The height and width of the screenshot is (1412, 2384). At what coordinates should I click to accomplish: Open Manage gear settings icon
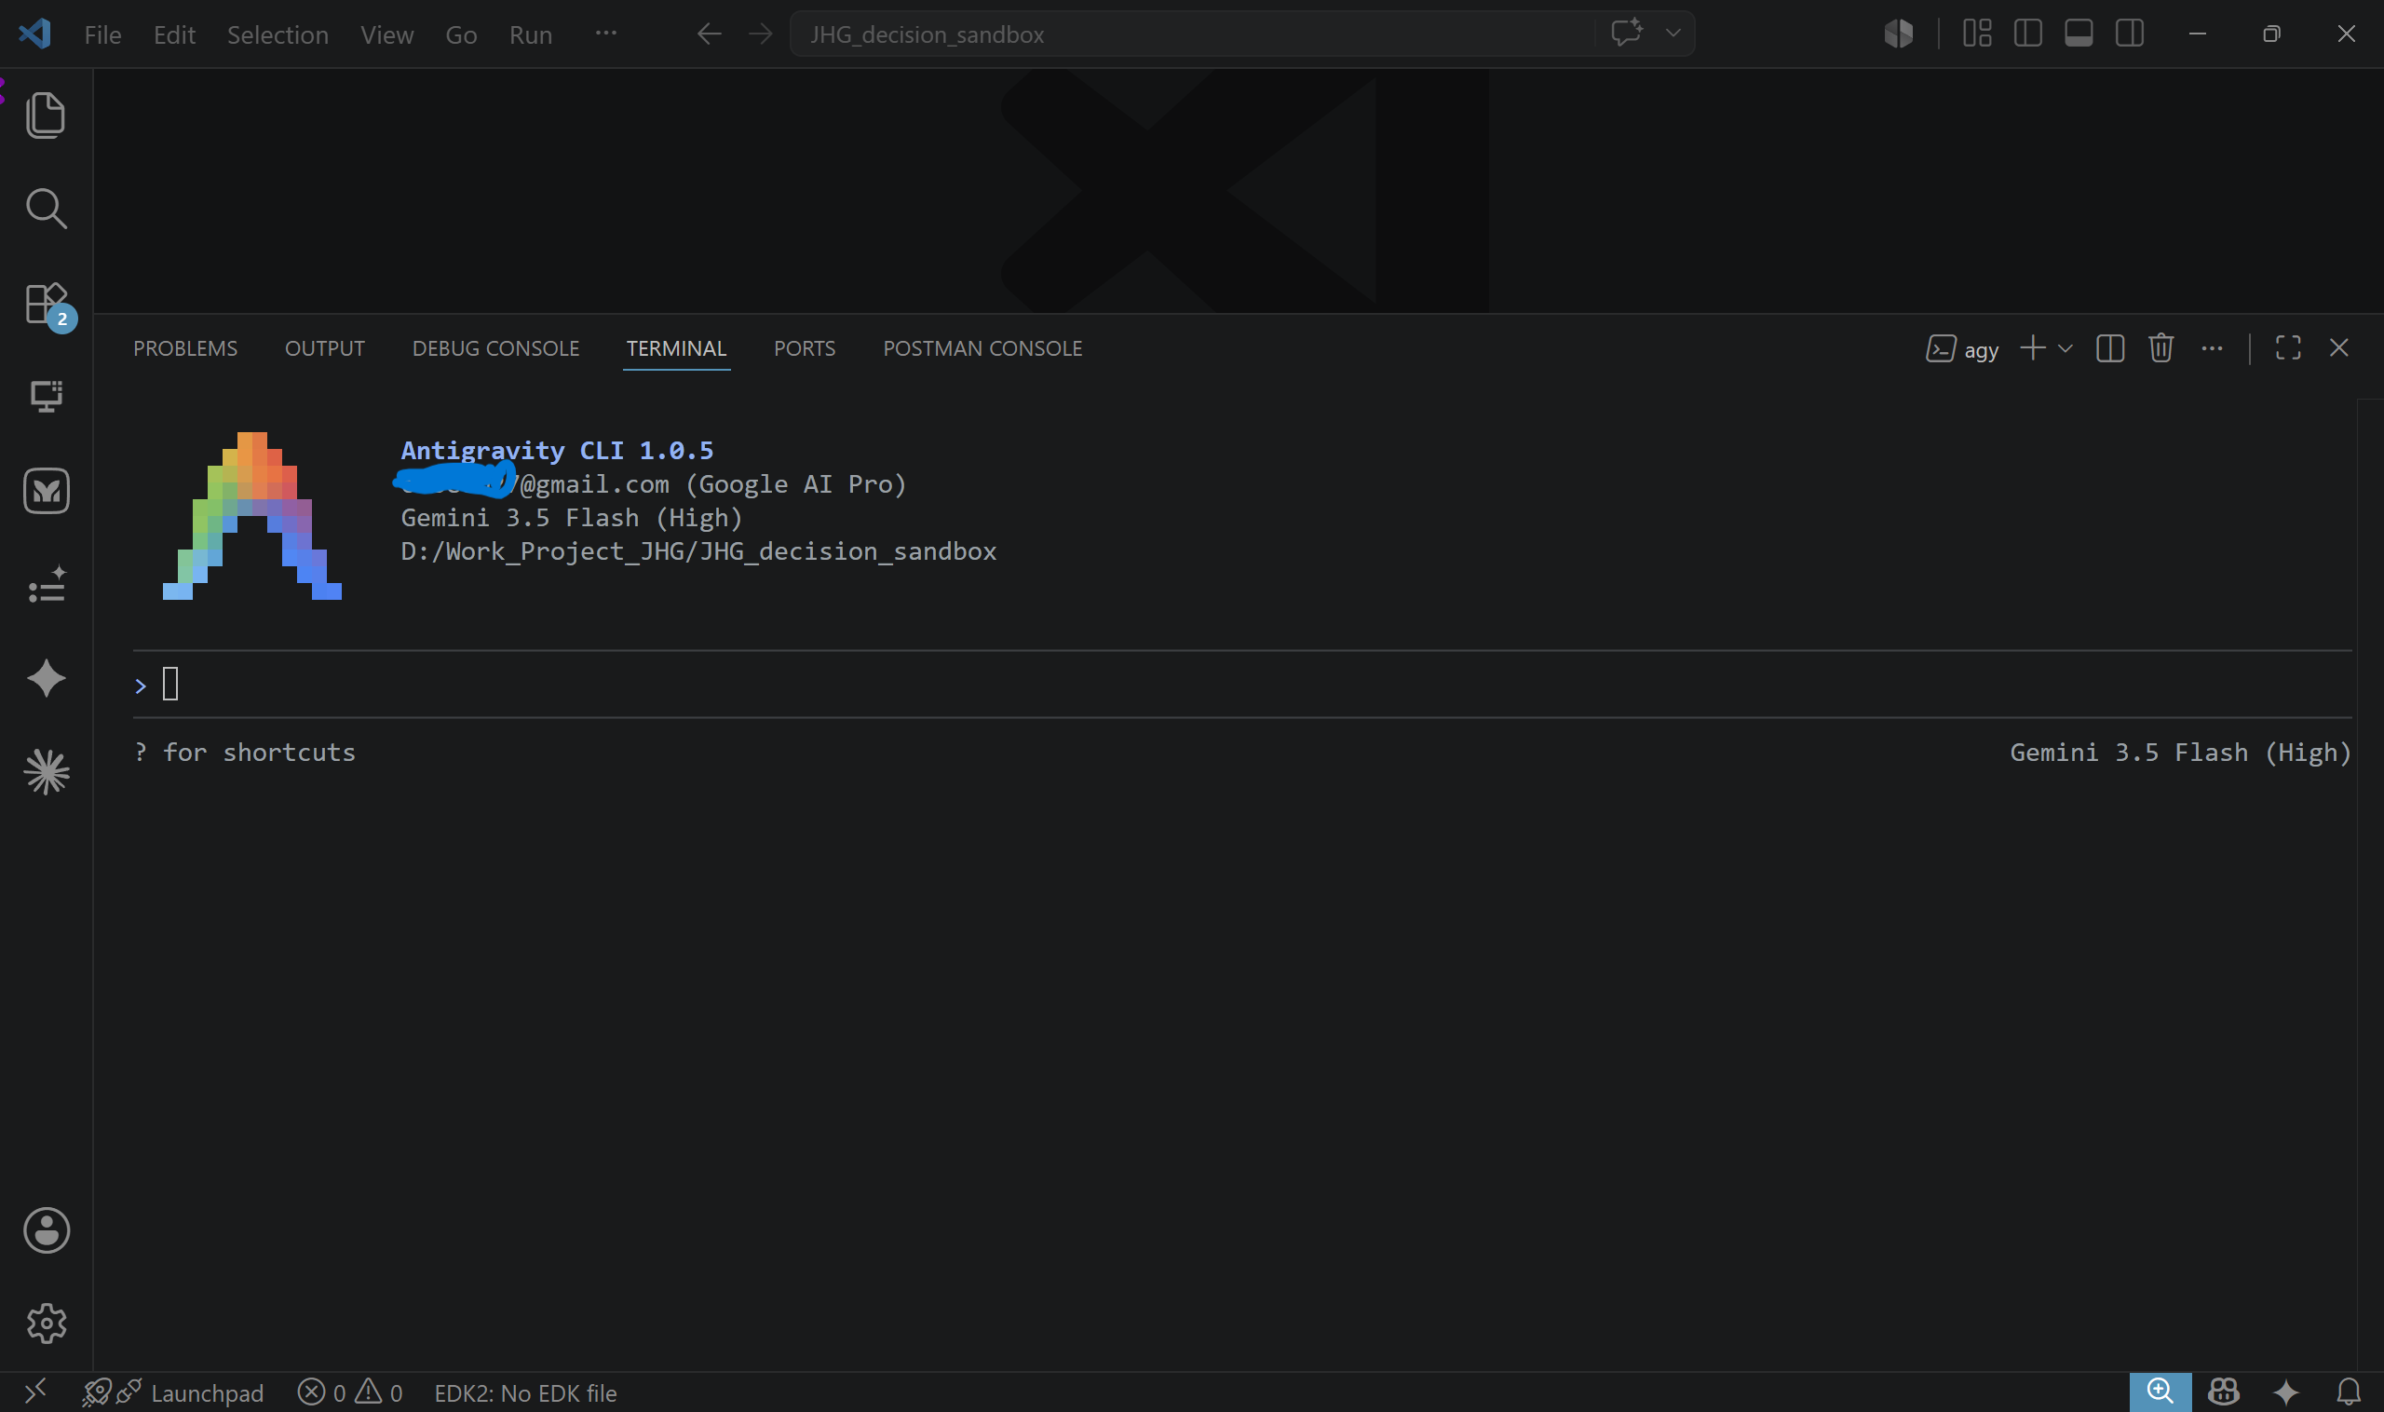pos(46,1324)
